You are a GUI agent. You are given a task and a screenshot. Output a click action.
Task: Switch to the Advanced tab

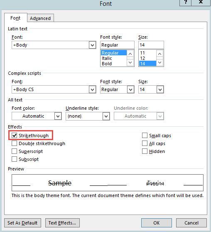[x=40, y=18]
